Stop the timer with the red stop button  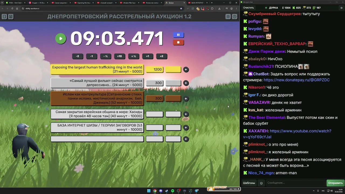(x=178, y=42)
